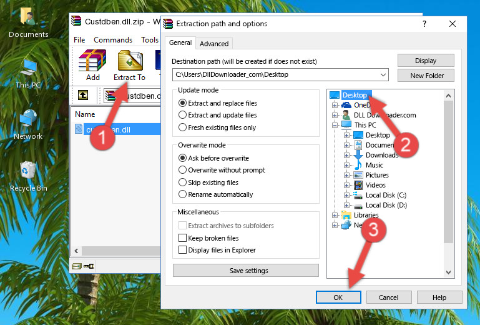The image size is (480, 325).
Task: Select the Recycle Bin desktop icon
Action: click(28, 176)
